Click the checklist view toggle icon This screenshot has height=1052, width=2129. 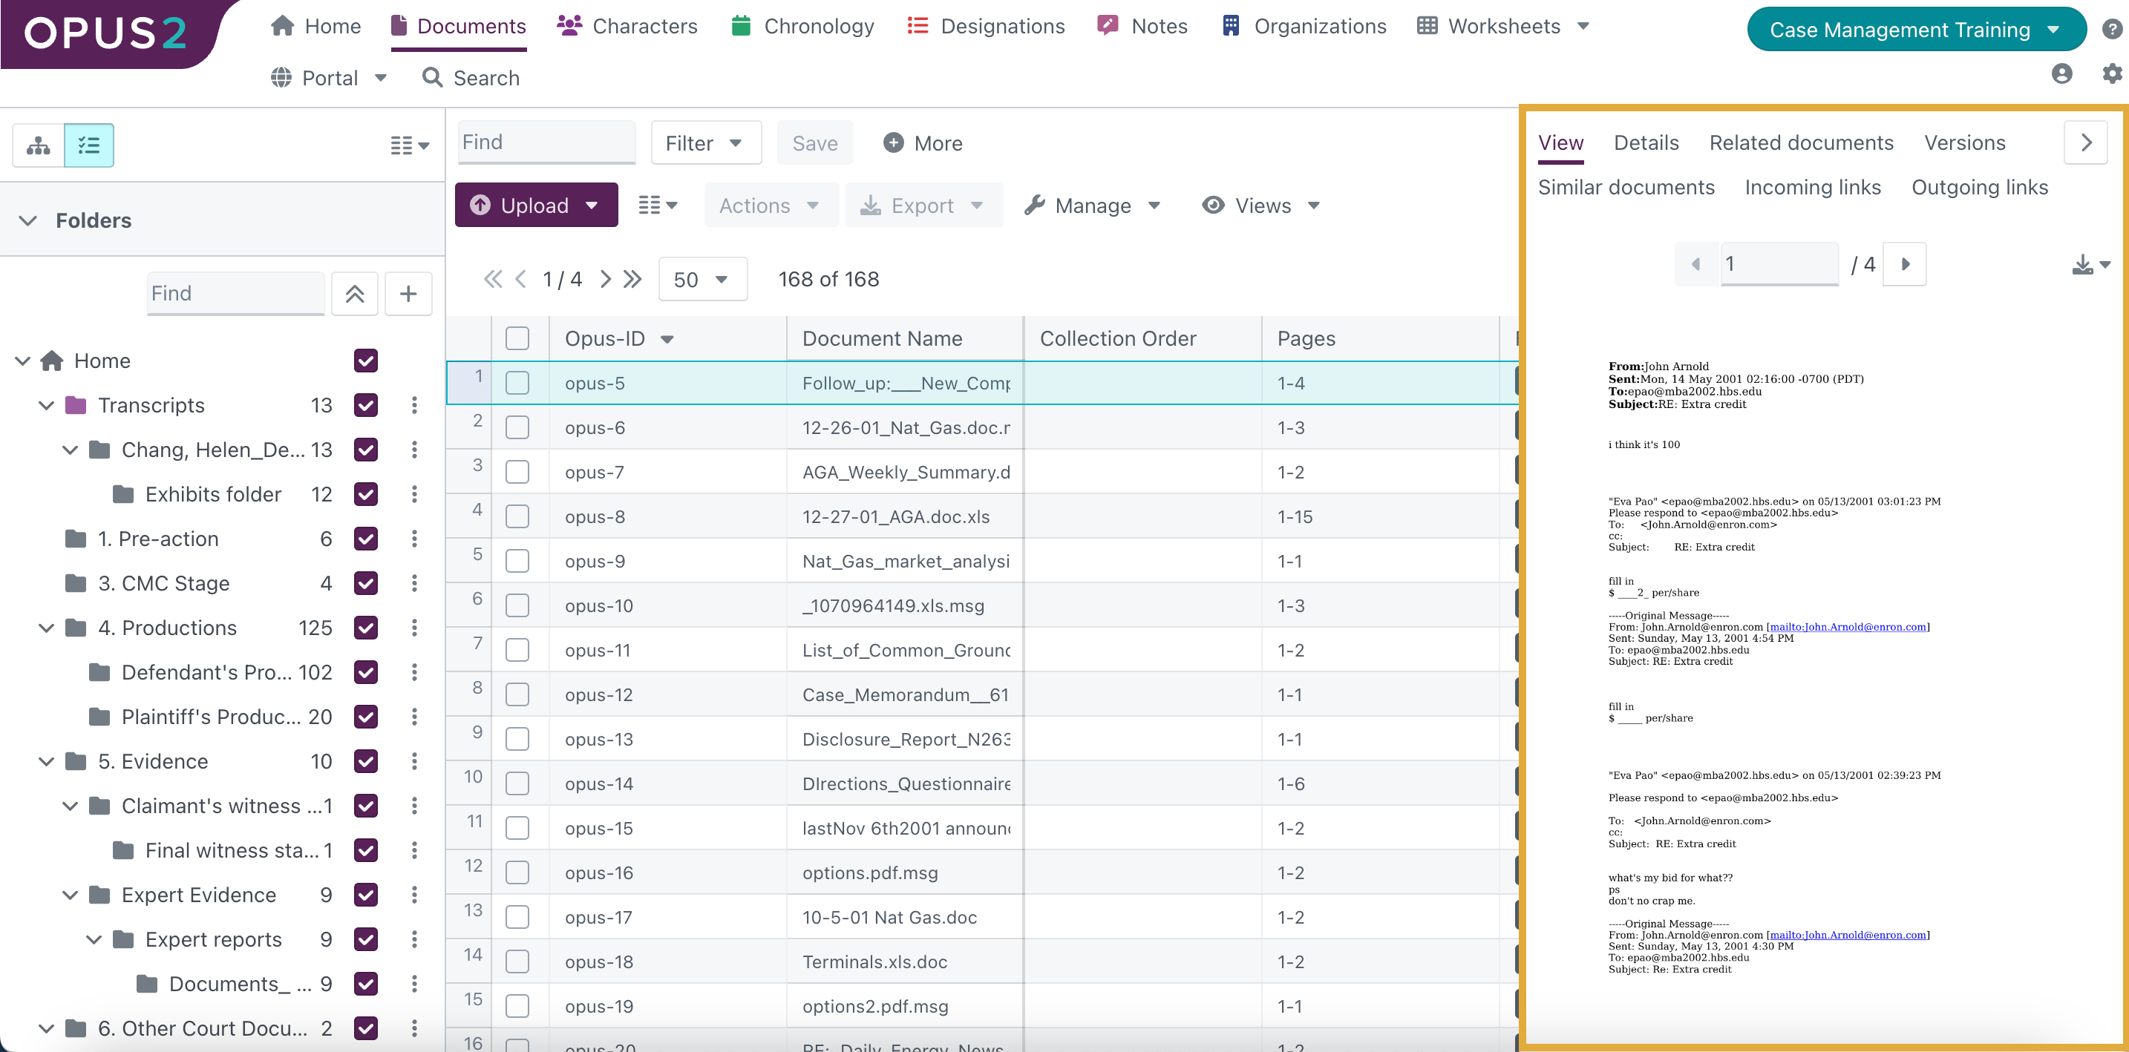(88, 145)
